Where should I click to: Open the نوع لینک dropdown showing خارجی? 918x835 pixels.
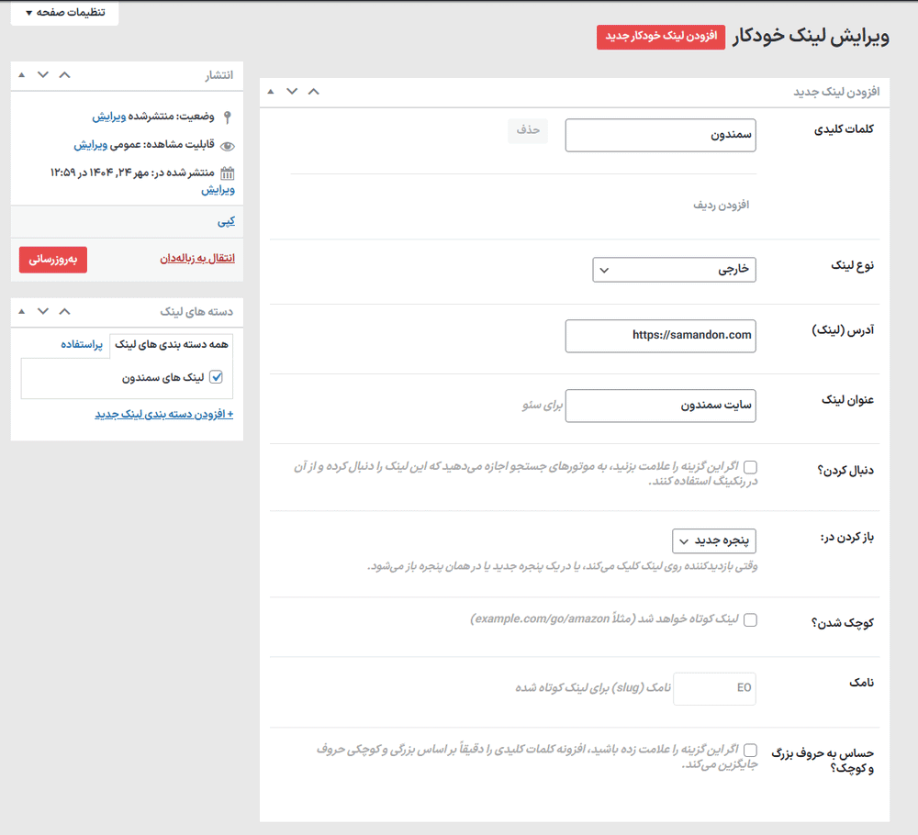(x=674, y=270)
